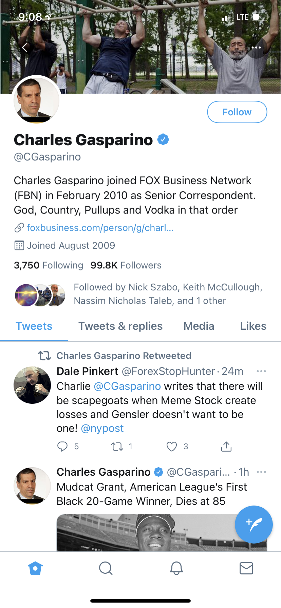Open the foxbusiness.com profile link
The height and width of the screenshot is (608, 281).
click(100, 228)
